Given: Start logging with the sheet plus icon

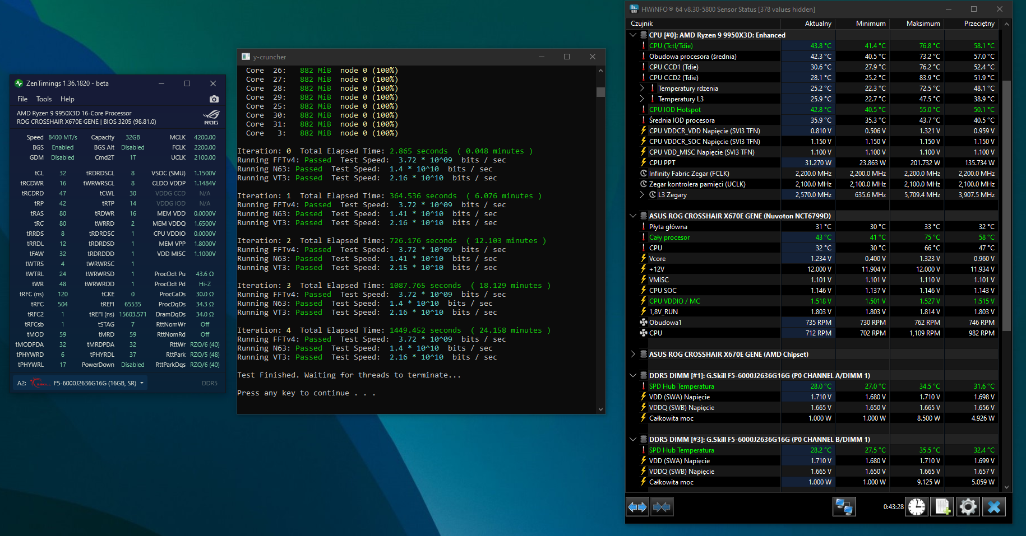Looking at the screenshot, I should coord(942,507).
